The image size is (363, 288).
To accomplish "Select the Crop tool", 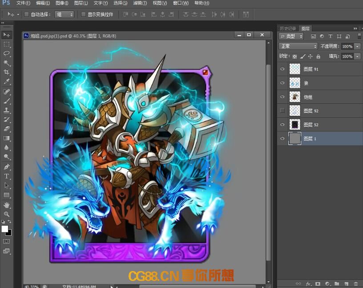I will coord(7,72).
